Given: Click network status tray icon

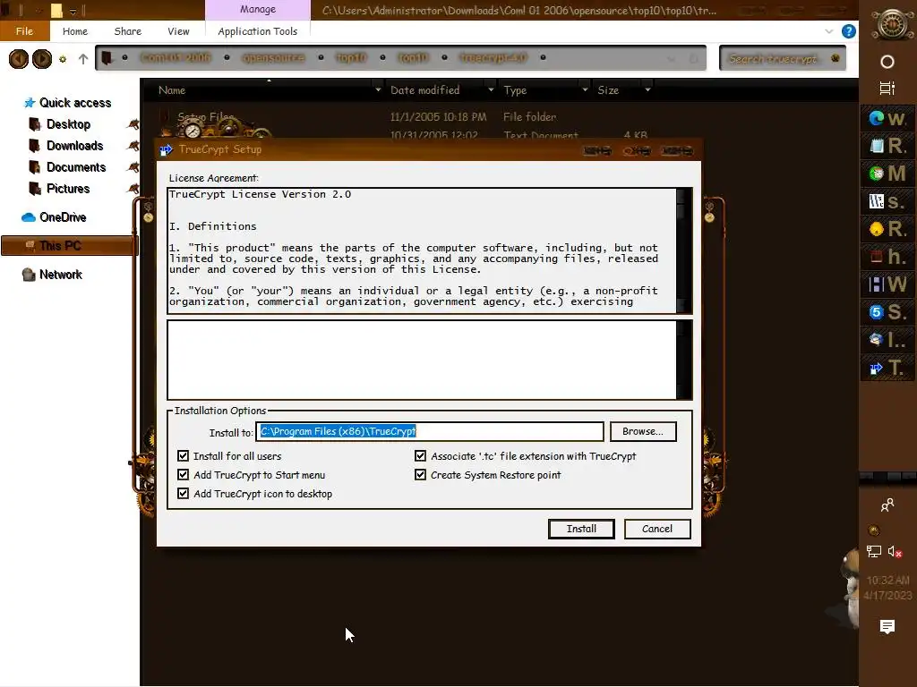Looking at the screenshot, I should tap(874, 551).
